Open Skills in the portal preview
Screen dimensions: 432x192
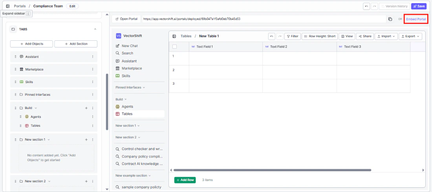pyautogui.click(x=139, y=76)
